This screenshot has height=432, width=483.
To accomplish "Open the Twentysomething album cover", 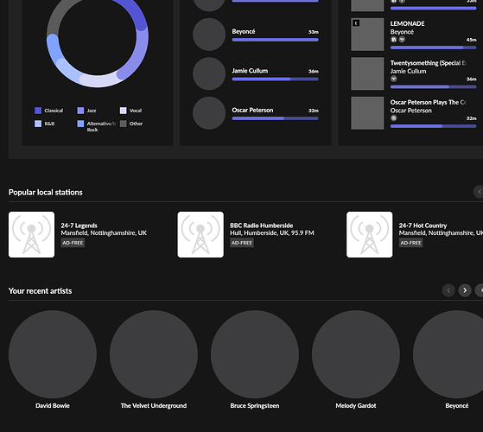I will (x=367, y=73).
